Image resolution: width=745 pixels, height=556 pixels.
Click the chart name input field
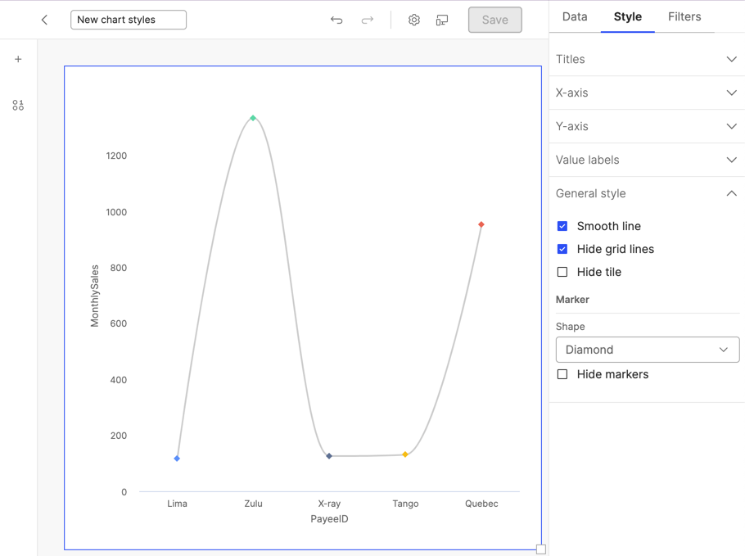129,20
